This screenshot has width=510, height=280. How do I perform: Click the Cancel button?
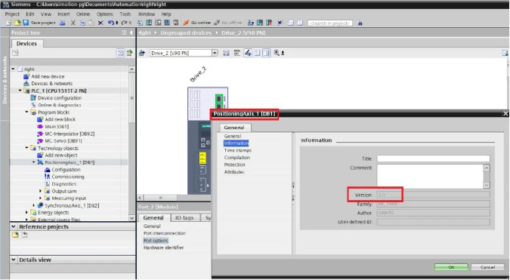tap(487, 267)
